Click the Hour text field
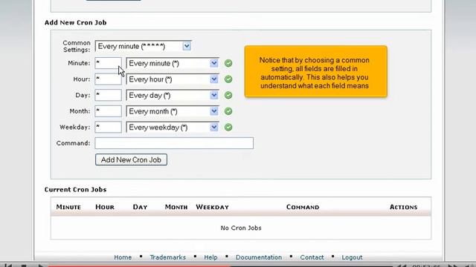 (108, 79)
